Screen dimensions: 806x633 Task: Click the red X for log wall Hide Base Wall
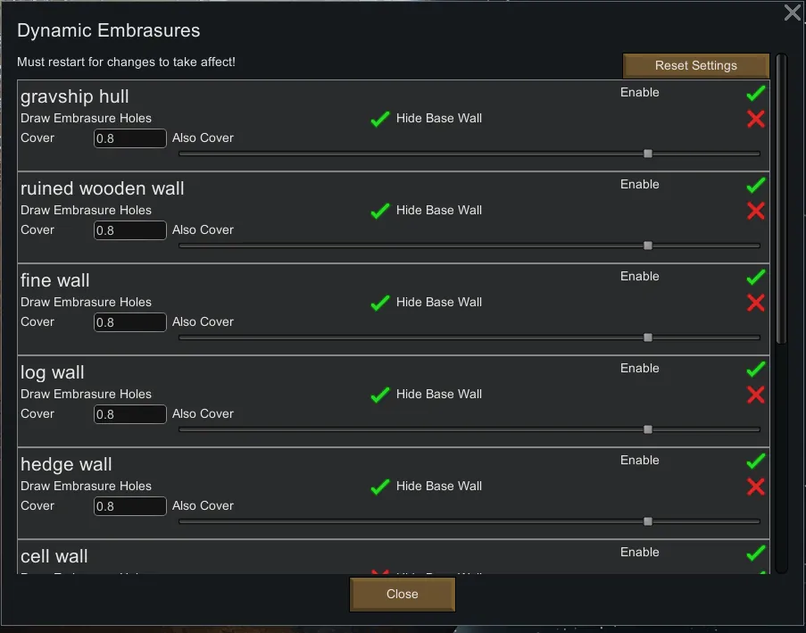(x=756, y=395)
